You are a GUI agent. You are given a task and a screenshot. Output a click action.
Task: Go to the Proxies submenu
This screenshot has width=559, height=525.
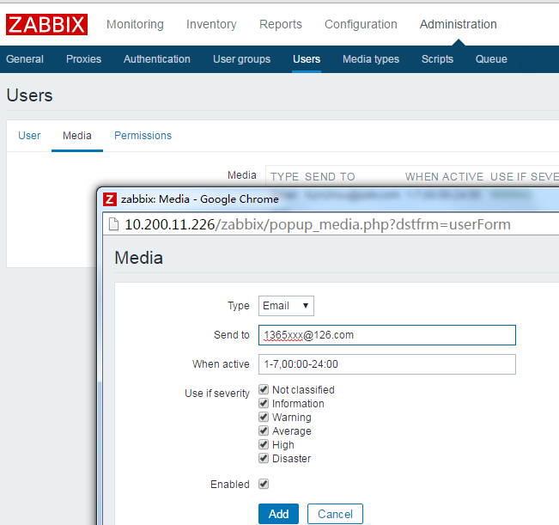pyautogui.click(x=84, y=58)
